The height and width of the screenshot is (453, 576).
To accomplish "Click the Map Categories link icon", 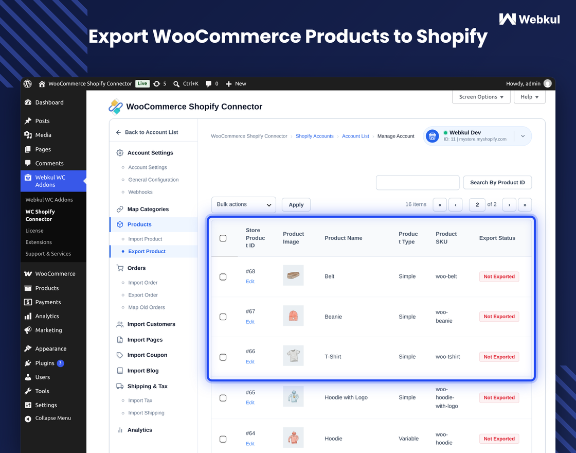I will tap(120, 209).
